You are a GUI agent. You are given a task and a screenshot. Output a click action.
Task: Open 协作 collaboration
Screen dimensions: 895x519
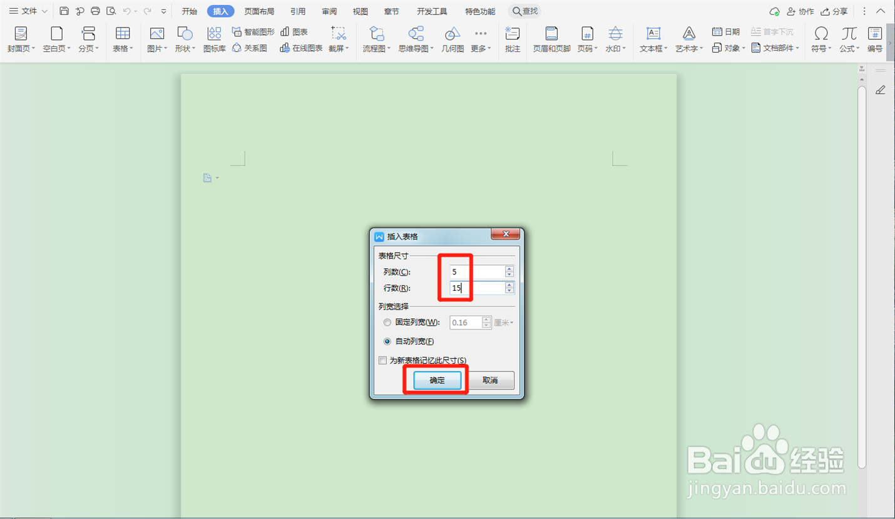(800, 11)
